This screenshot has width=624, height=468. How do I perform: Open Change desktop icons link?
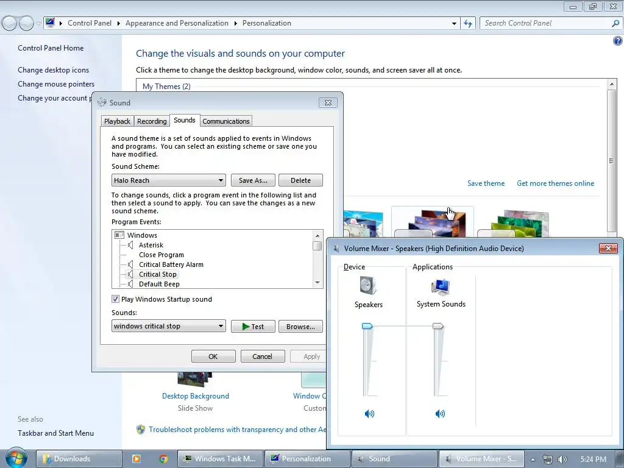pos(54,69)
